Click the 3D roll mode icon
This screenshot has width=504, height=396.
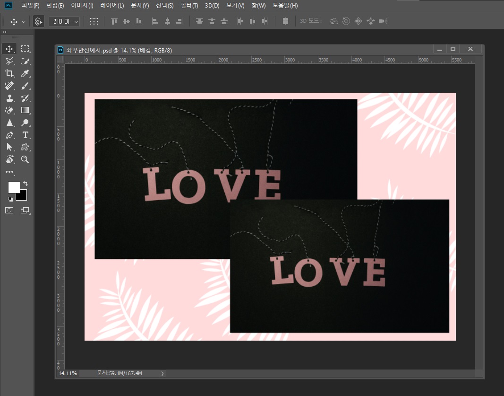coord(346,21)
